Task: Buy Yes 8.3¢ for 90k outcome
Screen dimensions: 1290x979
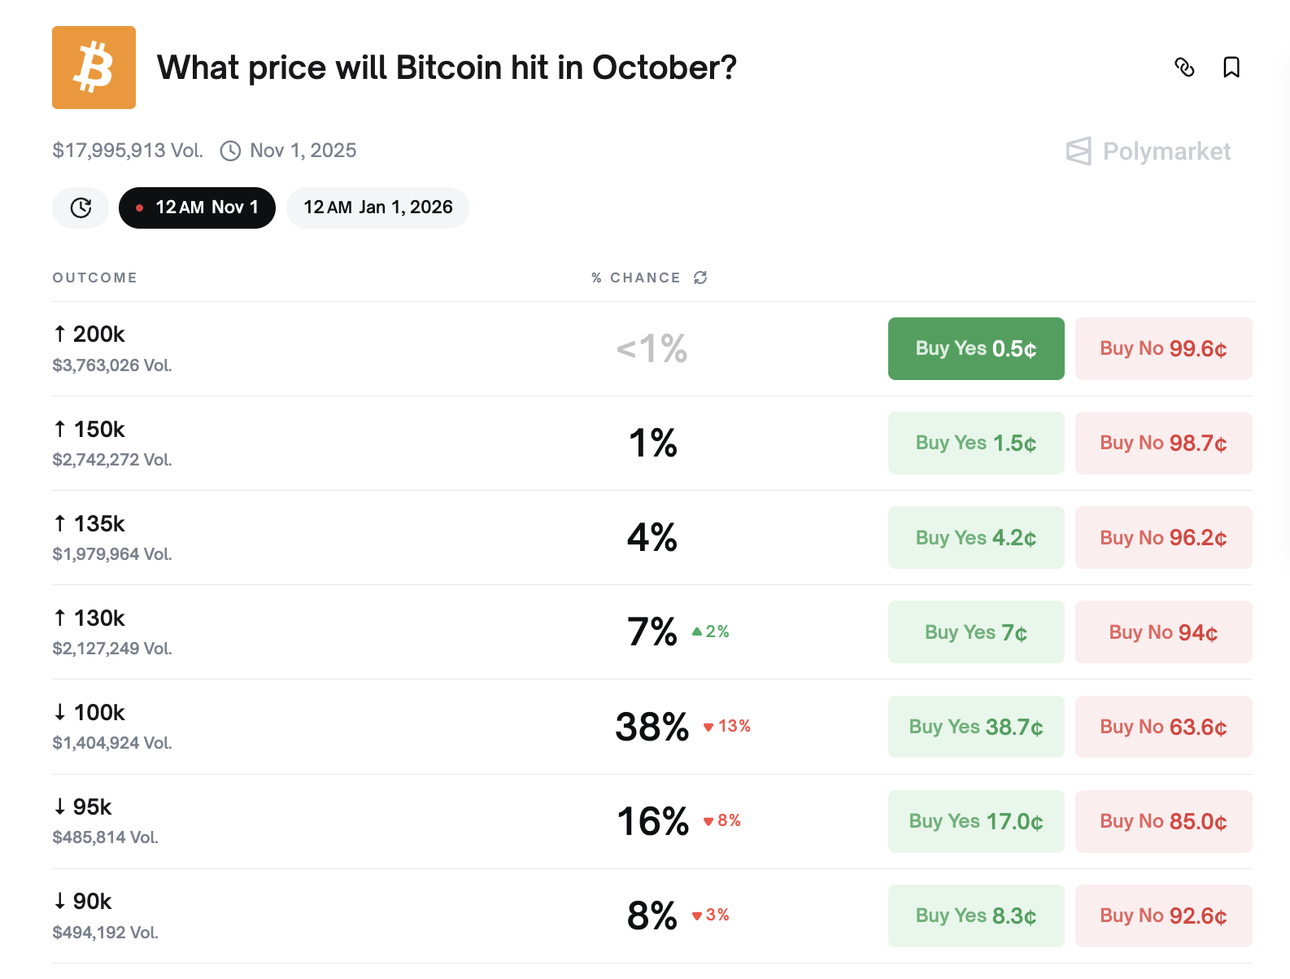Action: coord(975,916)
